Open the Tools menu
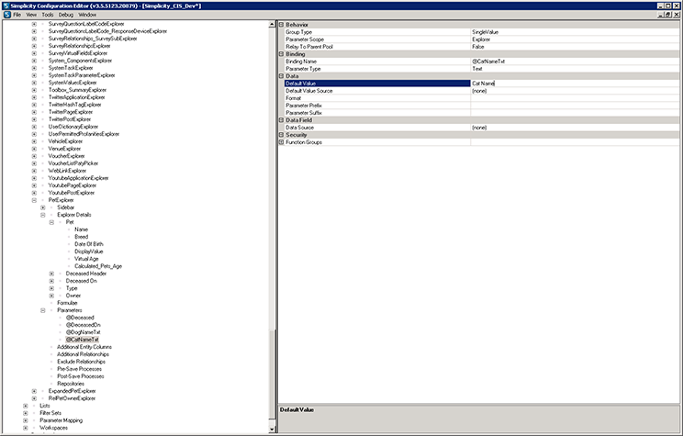 [x=48, y=15]
